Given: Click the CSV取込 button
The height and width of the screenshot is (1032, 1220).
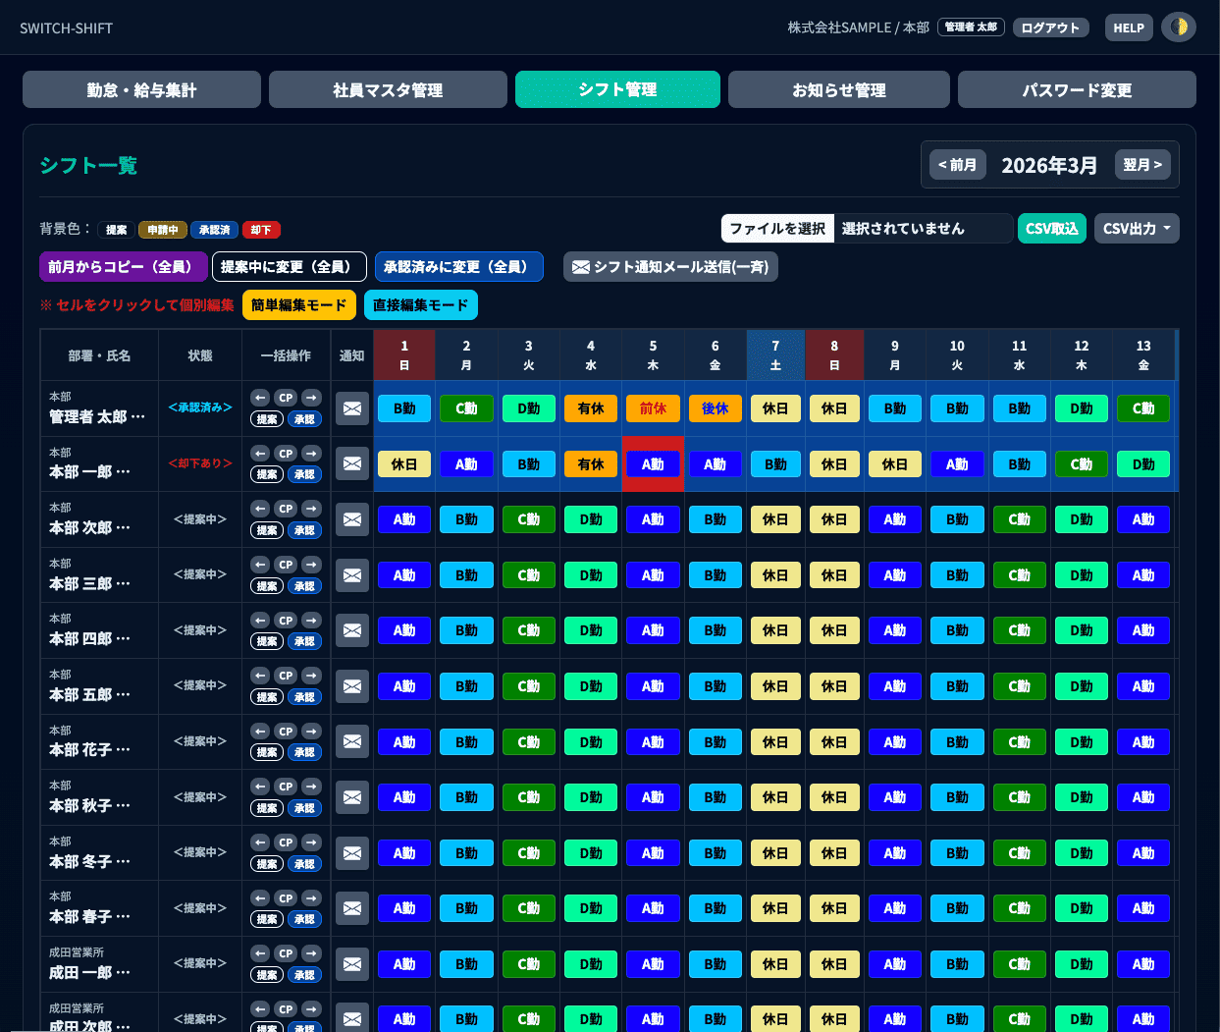Looking at the screenshot, I should coord(1051,229).
